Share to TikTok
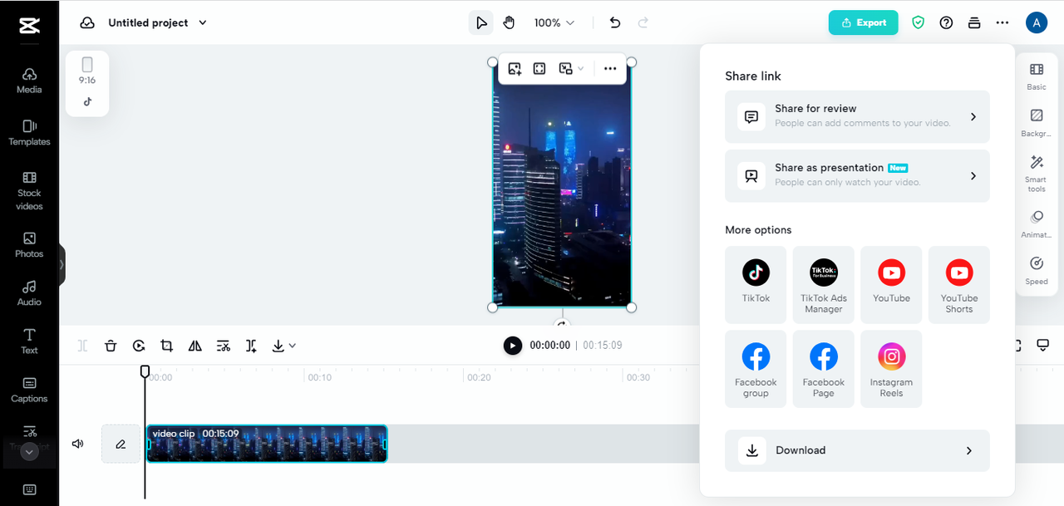This screenshot has height=506, width=1064. coord(756,284)
